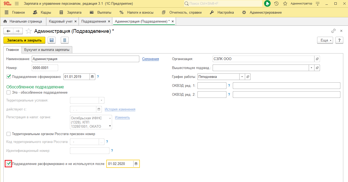
Task: Open help with the ? button
Action: (x=339, y=40)
